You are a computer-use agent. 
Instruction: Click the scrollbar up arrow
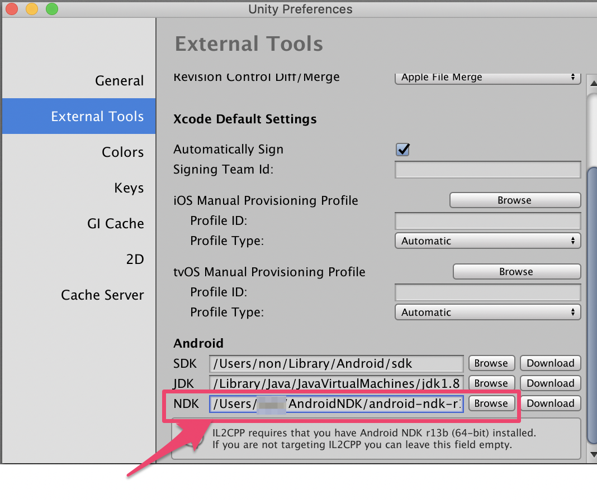pyautogui.click(x=593, y=83)
